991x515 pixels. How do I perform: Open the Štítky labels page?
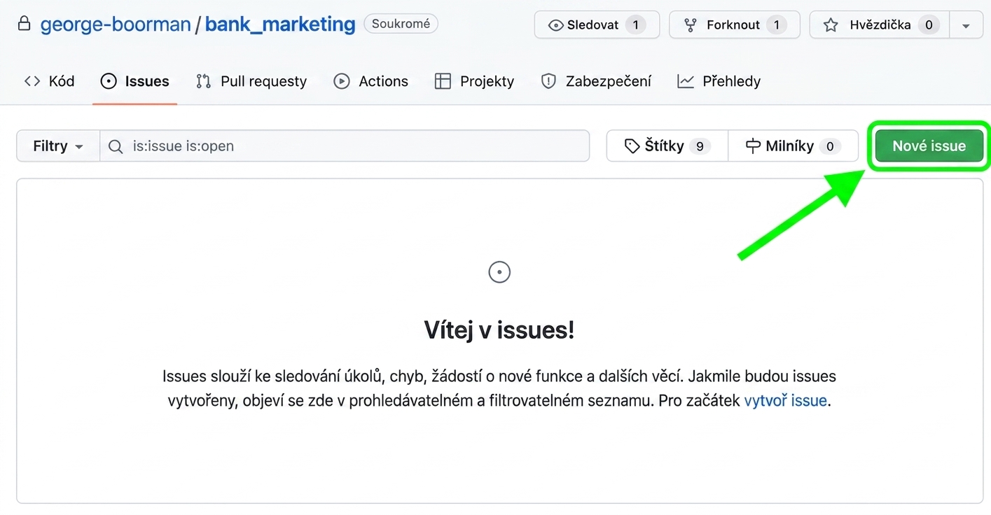(x=667, y=146)
